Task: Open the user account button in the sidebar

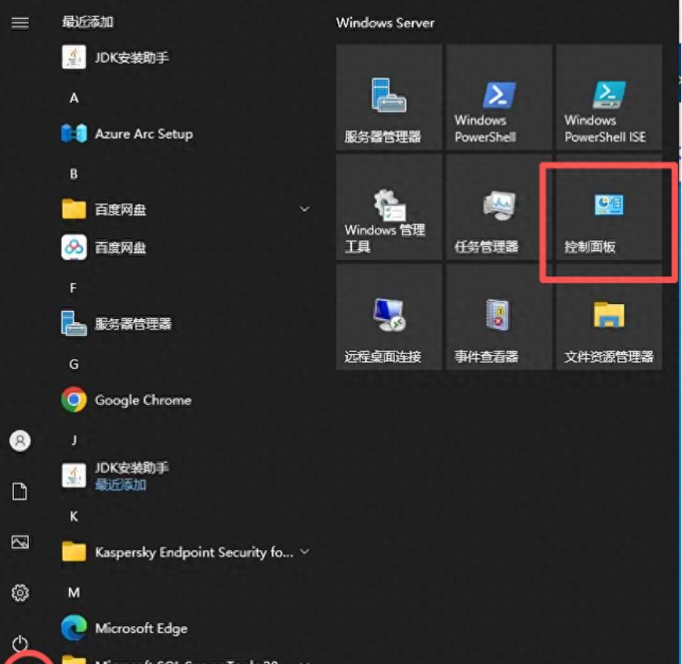Action: point(20,440)
